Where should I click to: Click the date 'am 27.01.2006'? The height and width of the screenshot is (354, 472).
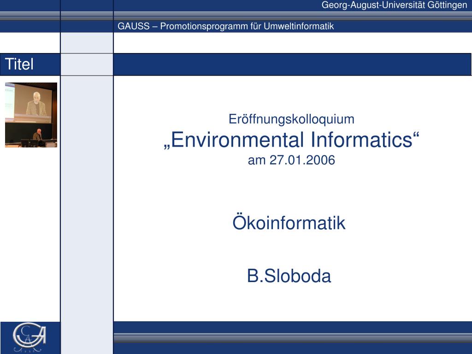[291, 160]
